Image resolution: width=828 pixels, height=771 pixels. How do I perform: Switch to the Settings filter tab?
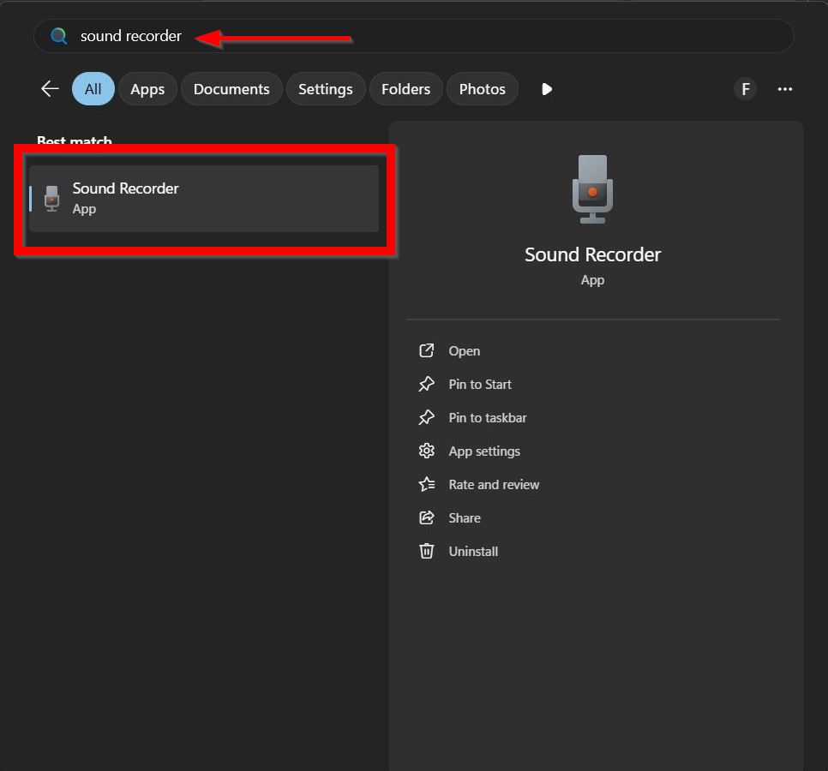pyautogui.click(x=326, y=88)
